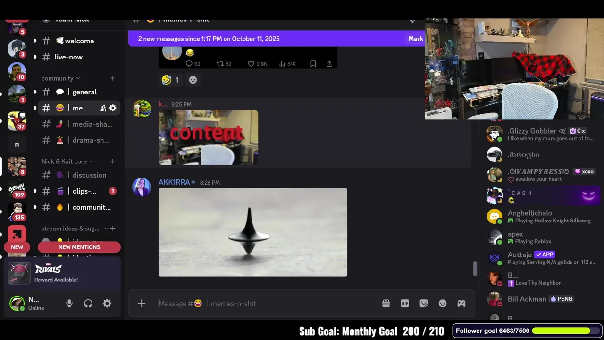The width and height of the screenshot is (604, 340).
Task: Open own user avatar status panel
Action: [17, 304]
